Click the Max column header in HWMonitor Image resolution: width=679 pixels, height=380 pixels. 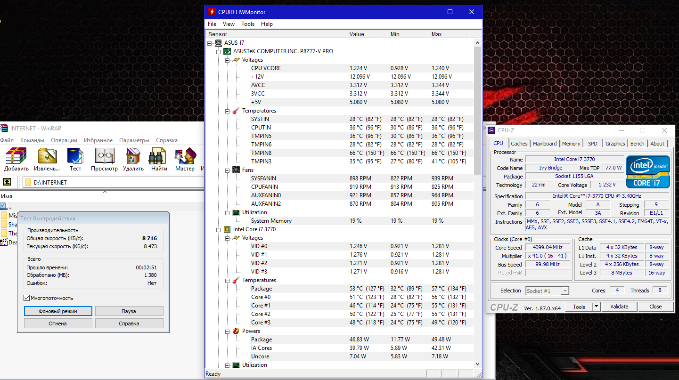click(449, 34)
